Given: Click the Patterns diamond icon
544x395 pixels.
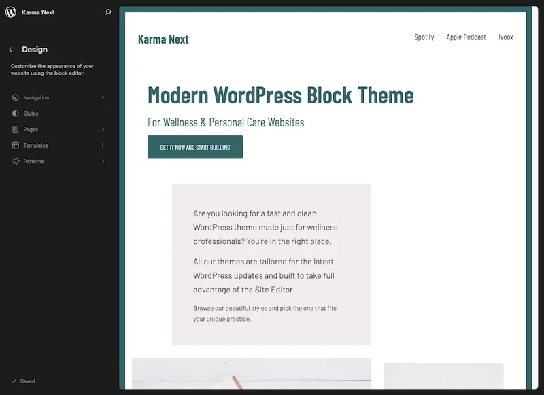Looking at the screenshot, I should coord(16,161).
